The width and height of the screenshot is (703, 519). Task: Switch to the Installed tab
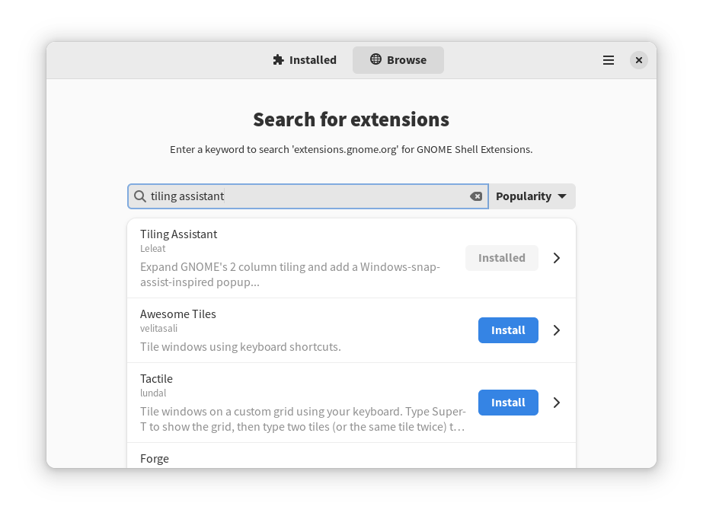(305, 60)
